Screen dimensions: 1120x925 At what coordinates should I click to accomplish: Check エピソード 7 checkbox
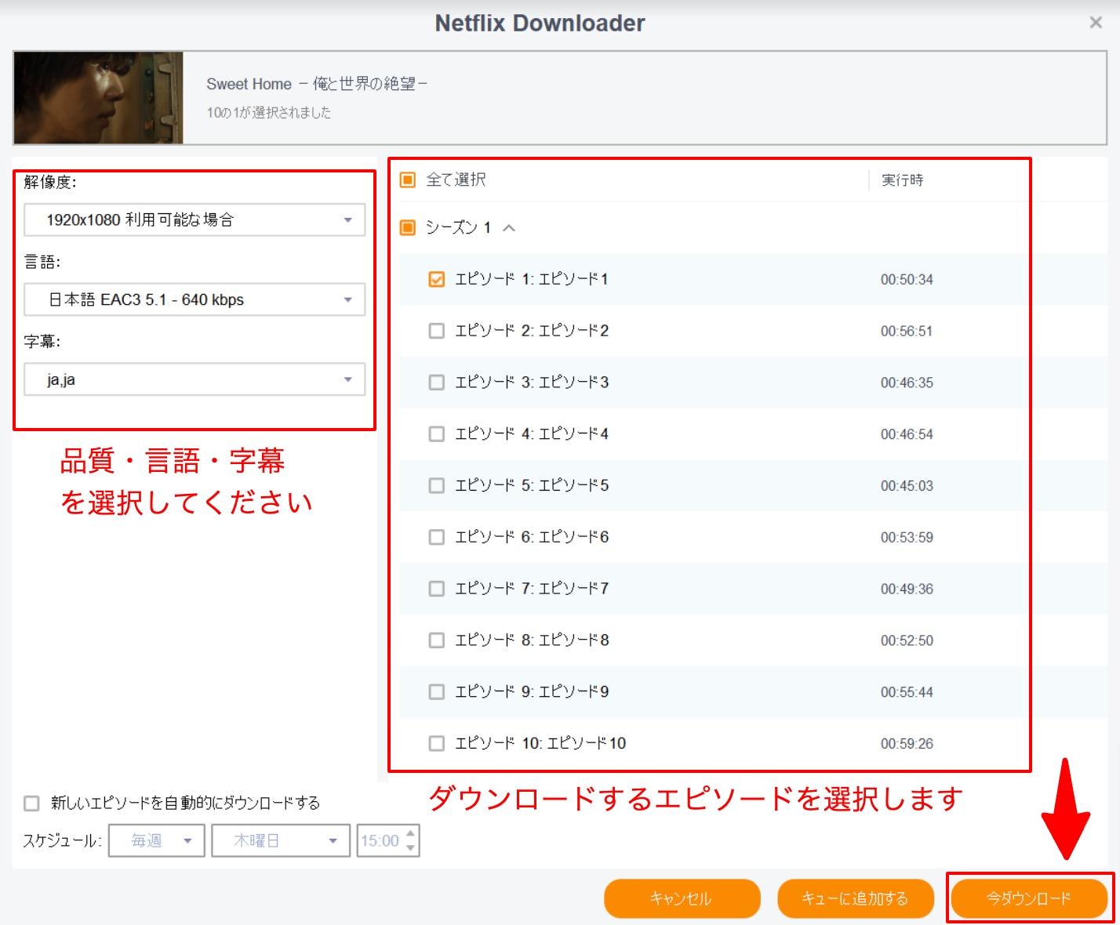pyautogui.click(x=437, y=589)
